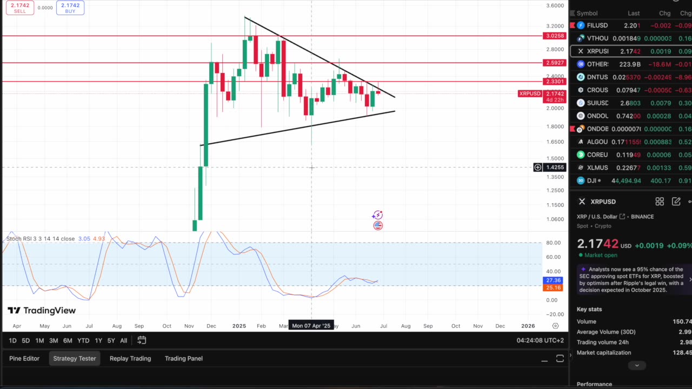Select the 5Y time range
Screen dimensions: 692x389
tap(111, 340)
